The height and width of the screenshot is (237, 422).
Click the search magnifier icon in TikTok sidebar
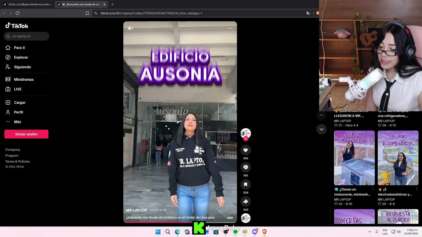click(8, 36)
